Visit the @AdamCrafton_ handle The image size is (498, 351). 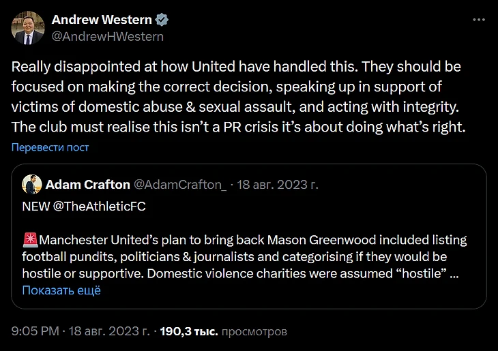click(x=180, y=184)
